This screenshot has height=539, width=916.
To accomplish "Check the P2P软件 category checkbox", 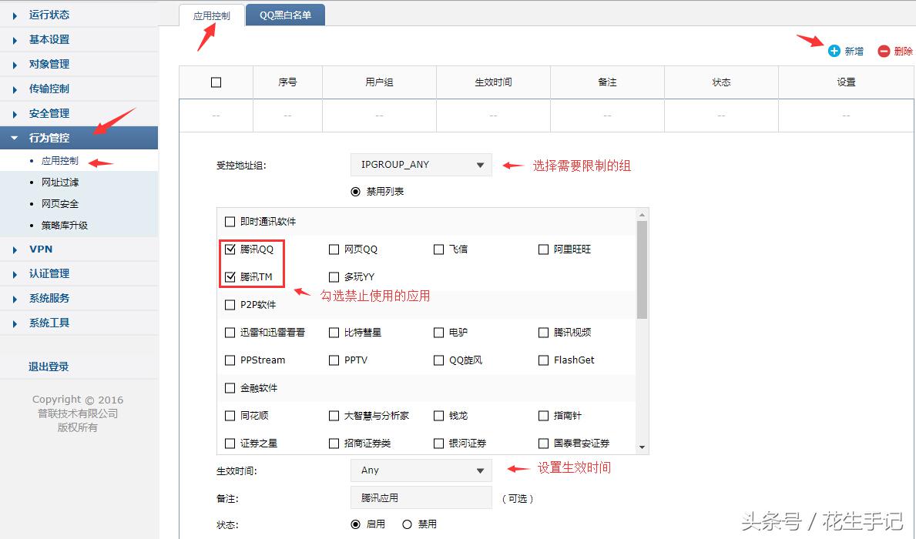I will [230, 304].
